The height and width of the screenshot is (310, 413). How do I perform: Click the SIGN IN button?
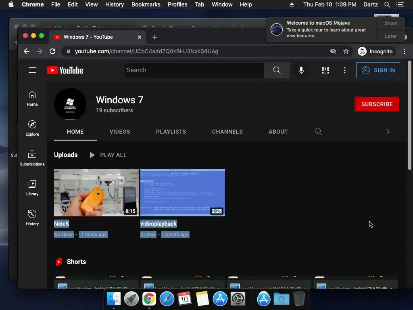[x=378, y=70]
